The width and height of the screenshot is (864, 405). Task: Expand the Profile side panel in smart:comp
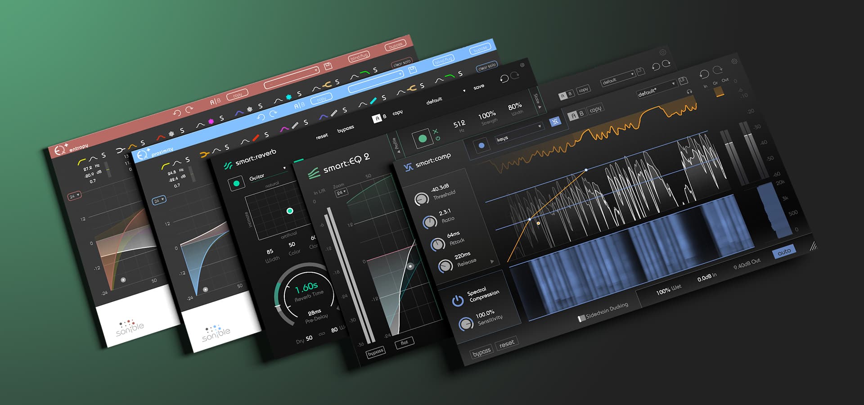tap(396, 144)
